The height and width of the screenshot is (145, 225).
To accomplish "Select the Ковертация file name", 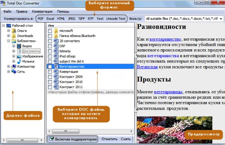I will point(69,72).
